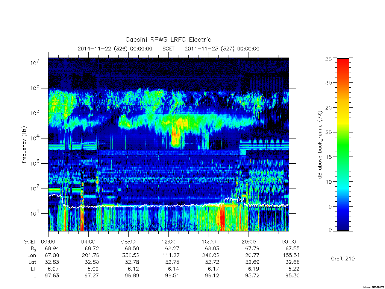Click the Lat value 32.83
385x289 pixels.
coord(52,262)
